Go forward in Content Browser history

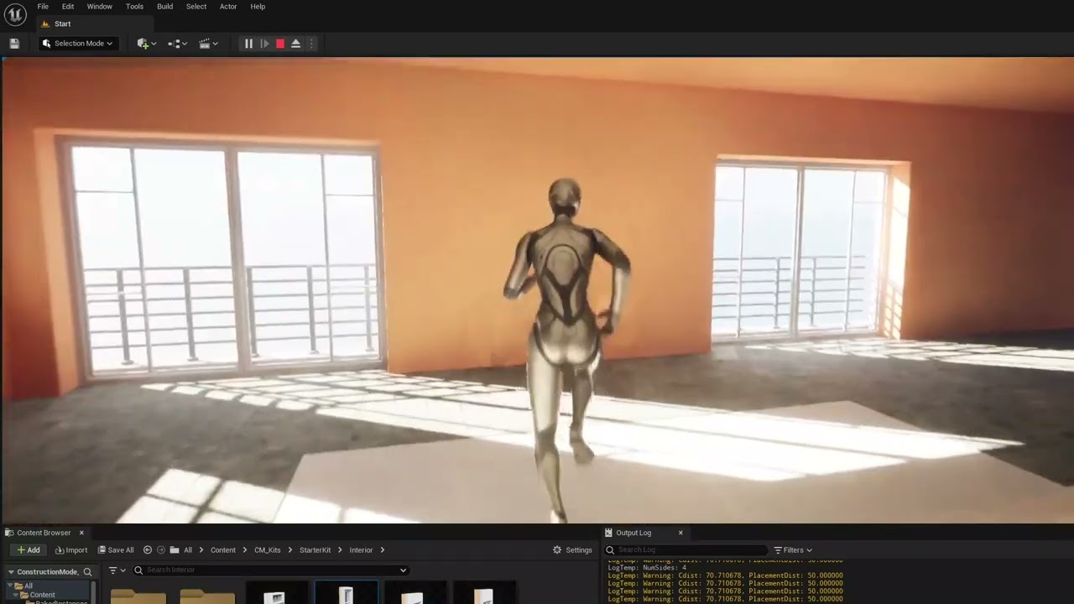[x=160, y=550]
